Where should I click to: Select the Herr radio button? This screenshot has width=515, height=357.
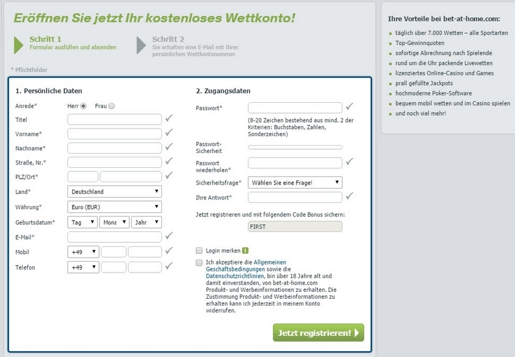tap(84, 106)
